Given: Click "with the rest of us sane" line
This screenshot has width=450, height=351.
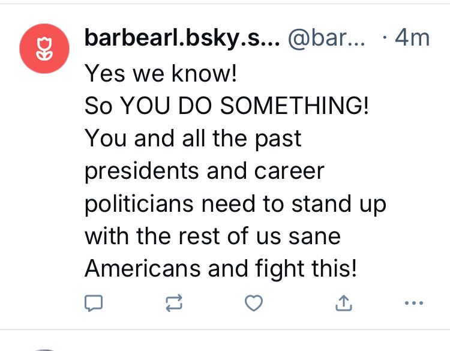Looking at the screenshot, I should pos(212,236).
